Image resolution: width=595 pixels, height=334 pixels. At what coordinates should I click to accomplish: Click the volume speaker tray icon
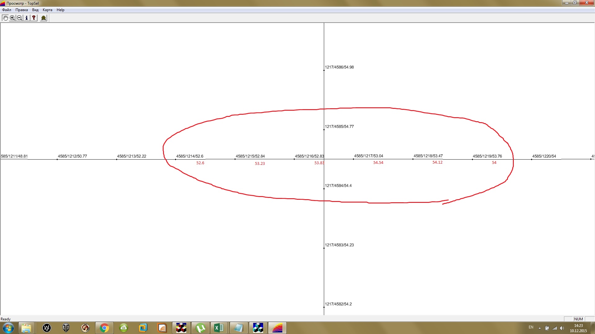(562, 328)
